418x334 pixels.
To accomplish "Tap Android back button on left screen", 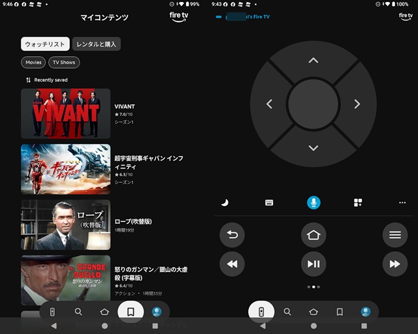I will [54, 326].
